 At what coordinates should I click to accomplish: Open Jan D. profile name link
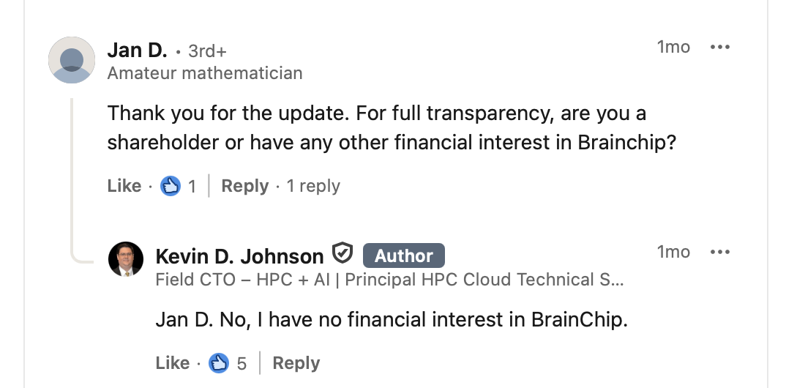(x=137, y=51)
